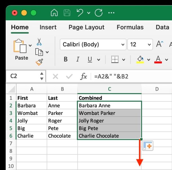This screenshot has width=172, height=170.
Task: Open the Page Layout tab
Action: (x=87, y=27)
